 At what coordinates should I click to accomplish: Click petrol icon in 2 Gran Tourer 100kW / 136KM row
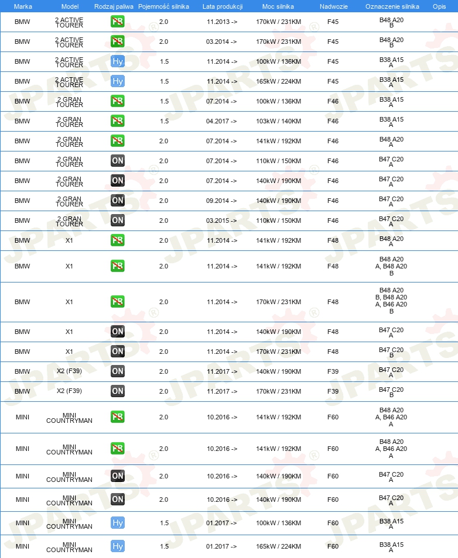(x=118, y=101)
